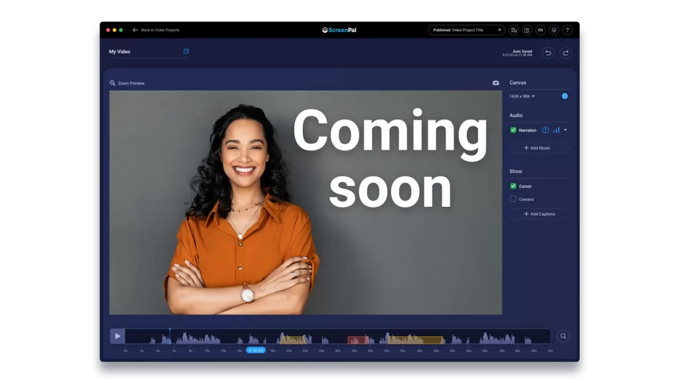680x383 pixels.
Task: Click the Narration info alert icon
Action: point(546,130)
